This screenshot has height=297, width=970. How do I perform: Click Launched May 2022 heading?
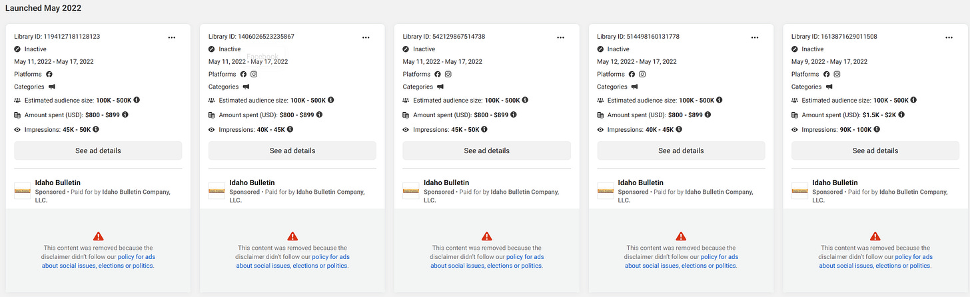(x=43, y=8)
